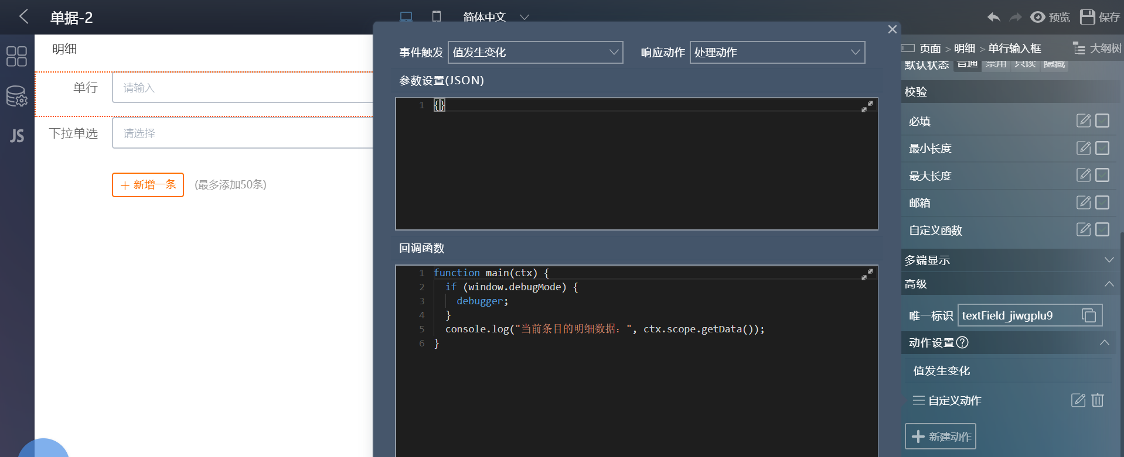Expand the JSON parameter editor fullscreen
1124x457 pixels.
pyautogui.click(x=867, y=106)
